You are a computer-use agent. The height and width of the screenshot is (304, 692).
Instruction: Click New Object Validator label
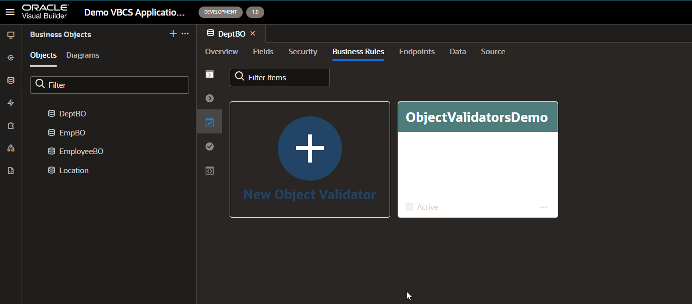(310, 195)
